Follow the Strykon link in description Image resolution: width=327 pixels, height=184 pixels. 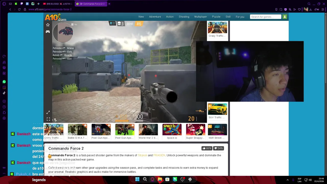click(x=143, y=155)
